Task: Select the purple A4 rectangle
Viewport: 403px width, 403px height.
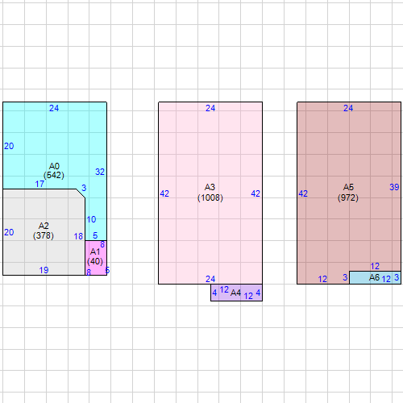Action: 236,293
